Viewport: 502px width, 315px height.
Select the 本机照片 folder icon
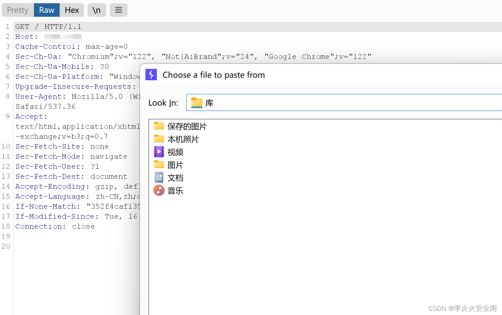pyautogui.click(x=159, y=139)
